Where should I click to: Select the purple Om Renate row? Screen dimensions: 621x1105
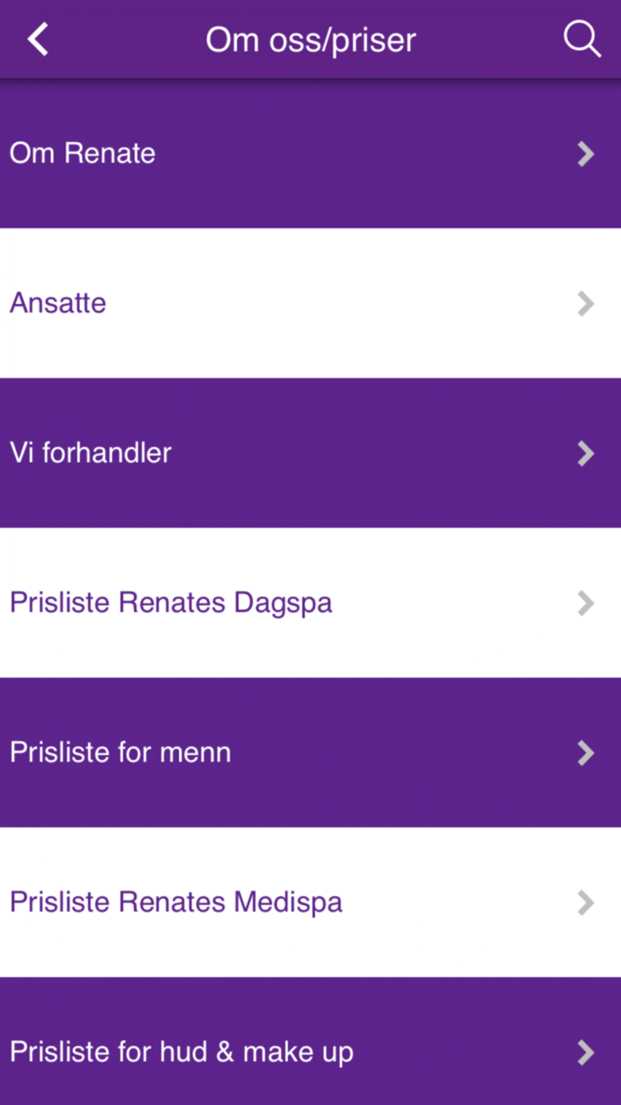click(310, 154)
